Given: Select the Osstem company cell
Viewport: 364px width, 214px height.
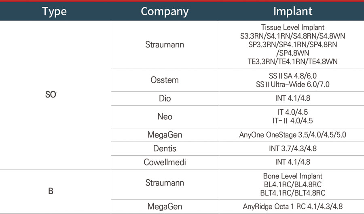Looking at the screenshot, I should [x=165, y=80].
